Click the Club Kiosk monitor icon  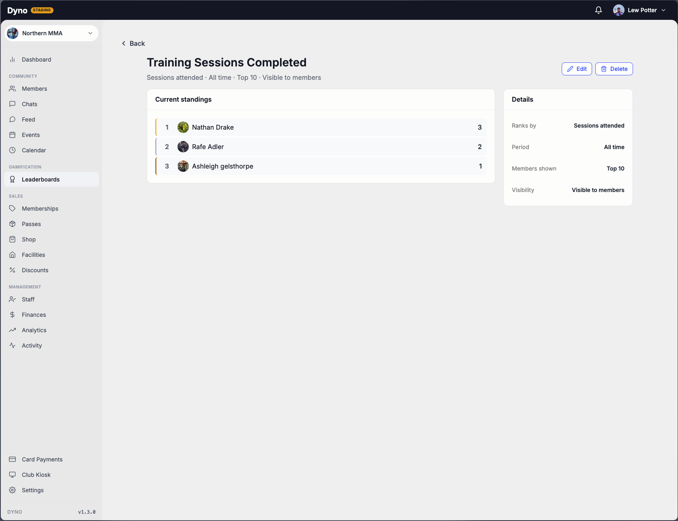pos(13,475)
